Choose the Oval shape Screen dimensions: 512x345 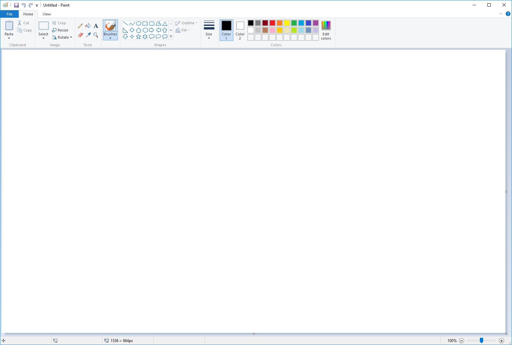[x=139, y=23]
